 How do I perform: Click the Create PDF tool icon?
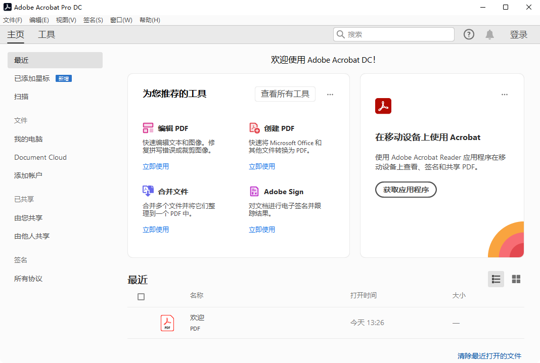point(254,128)
